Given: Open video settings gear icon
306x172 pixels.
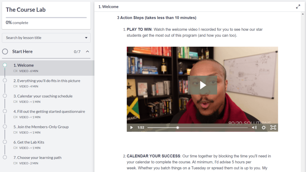Looking at the screenshot, I should coord(264,127).
